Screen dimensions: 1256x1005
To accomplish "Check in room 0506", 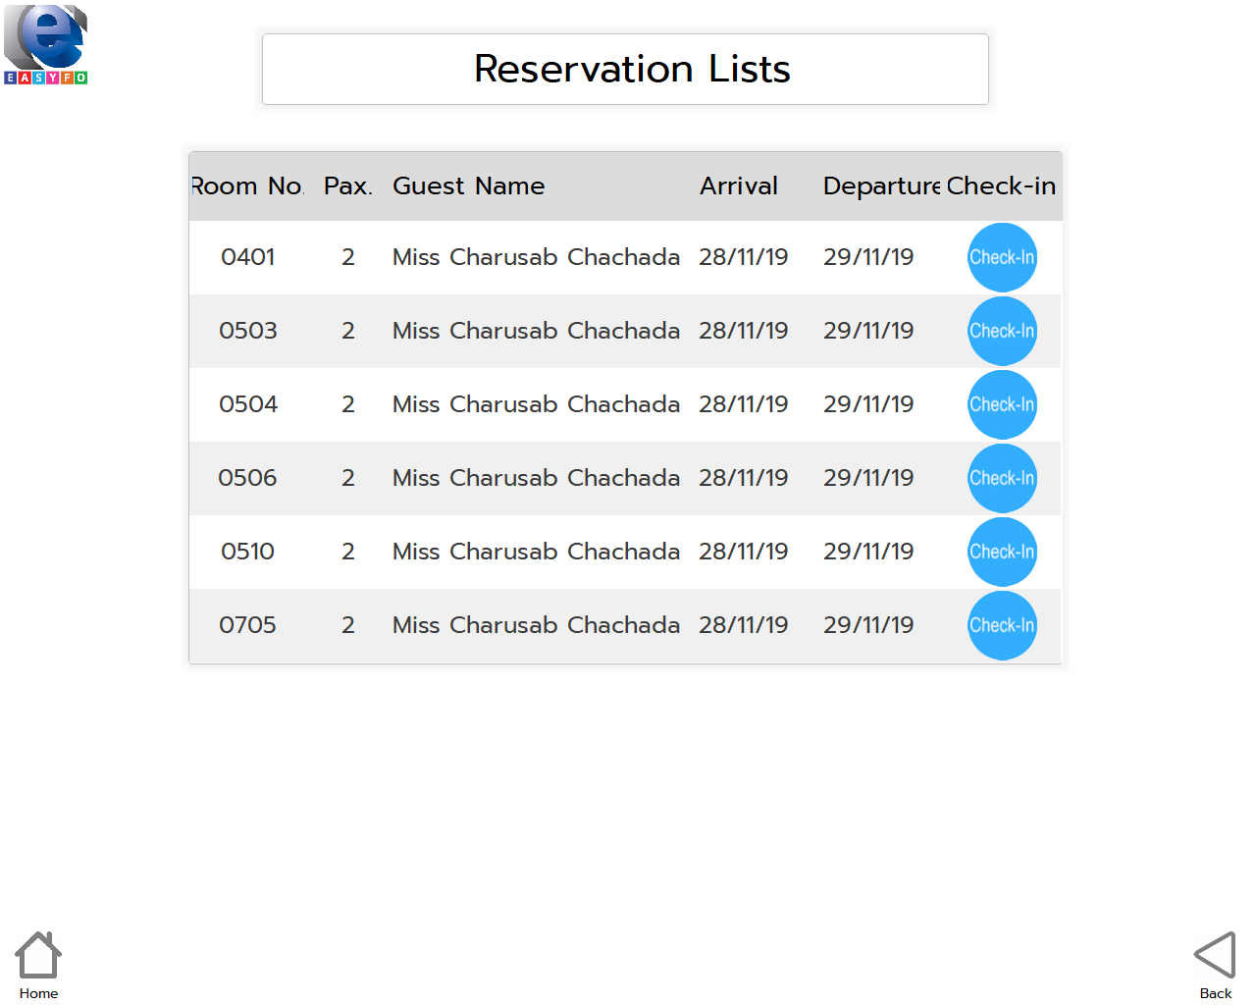I will click(x=1002, y=478).
